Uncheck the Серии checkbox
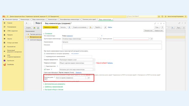 click(x=45, y=70)
